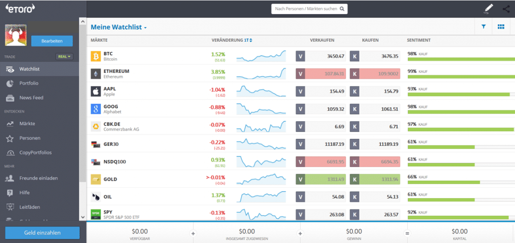Open Portfolio in the sidebar

coord(29,83)
